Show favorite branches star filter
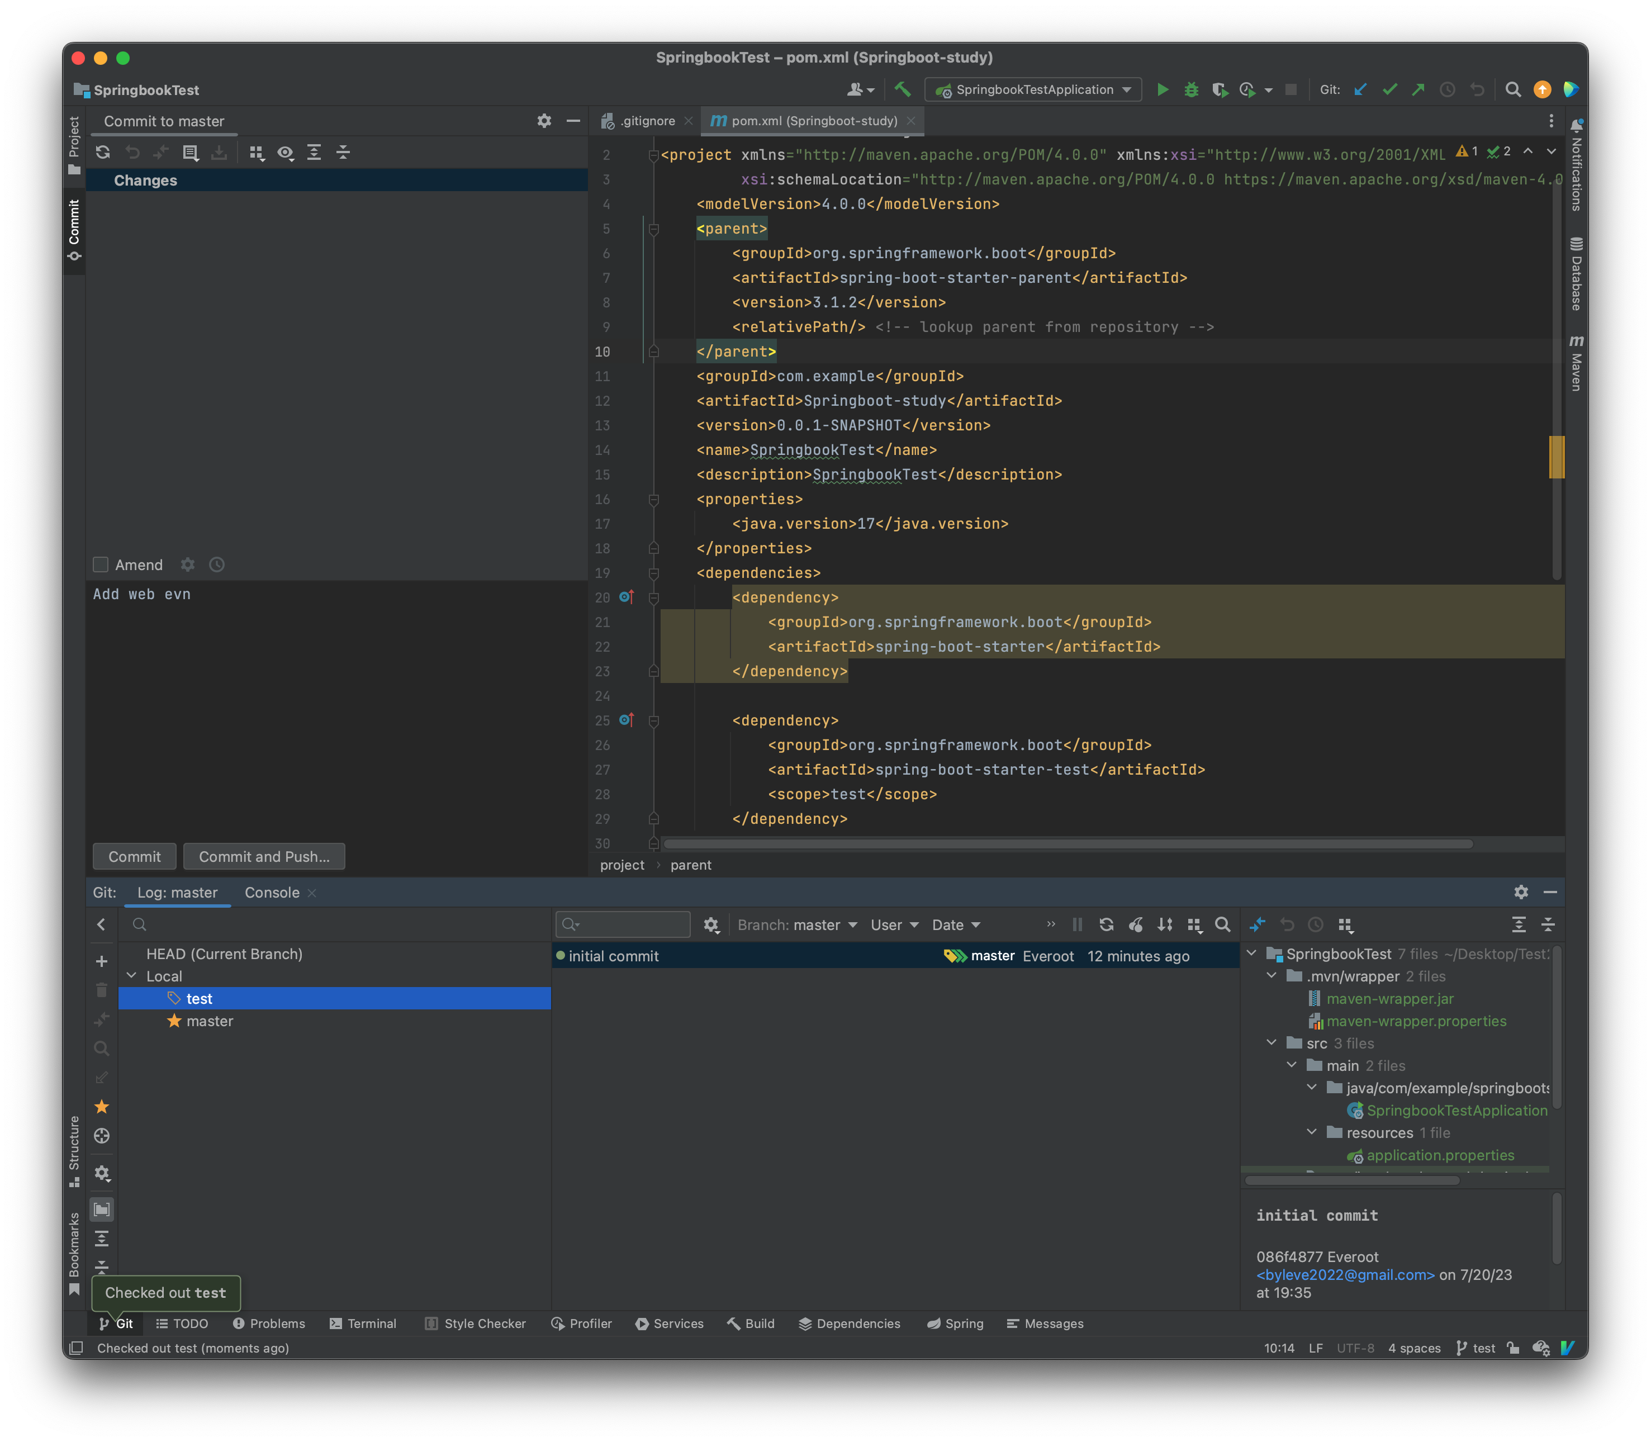 pyautogui.click(x=101, y=1107)
